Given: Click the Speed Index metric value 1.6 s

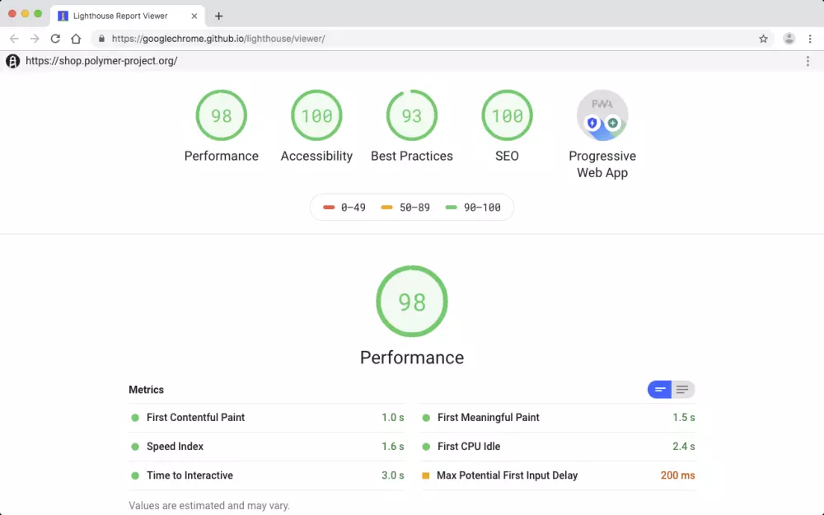Looking at the screenshot, I should click(x=395, y=447).
